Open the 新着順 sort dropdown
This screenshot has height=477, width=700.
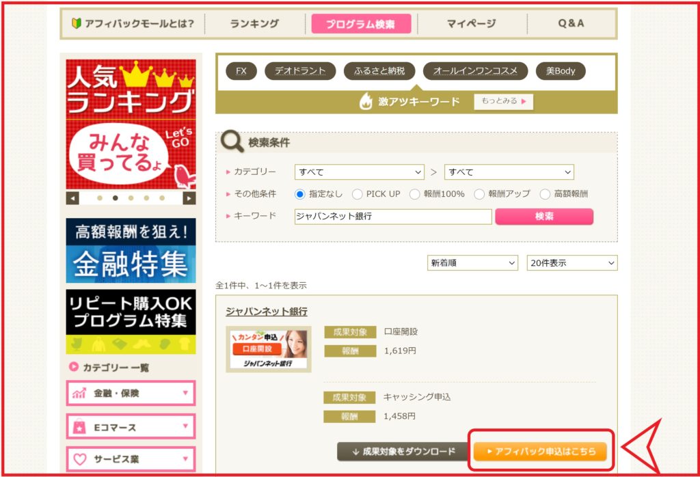(472, 263)
